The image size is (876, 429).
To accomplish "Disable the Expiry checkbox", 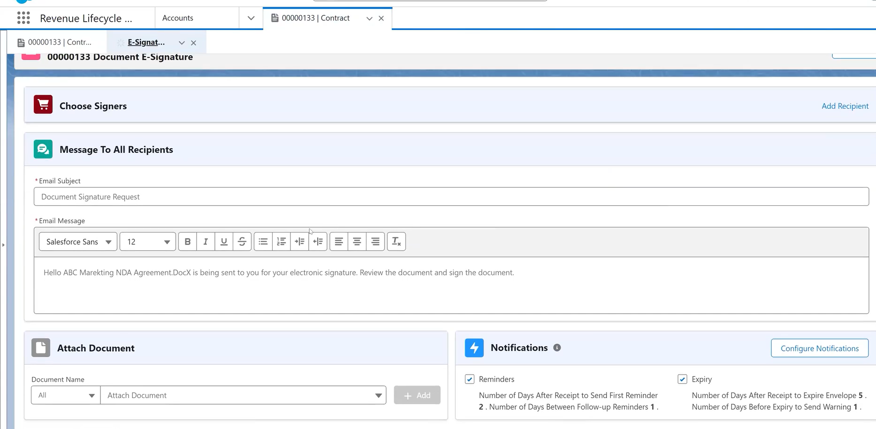I will click(682, 379).
